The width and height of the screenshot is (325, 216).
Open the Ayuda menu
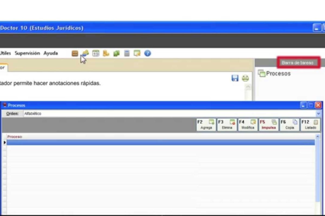point(51,53)
